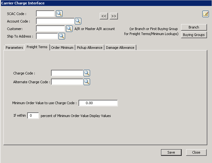
Task: Switch to the Parameters tab
Action: pos(14,48)
